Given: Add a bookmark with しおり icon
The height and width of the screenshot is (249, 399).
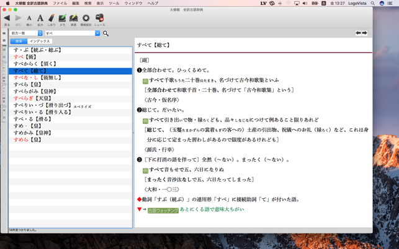Looking at the screenshot, I should [52, 19].
